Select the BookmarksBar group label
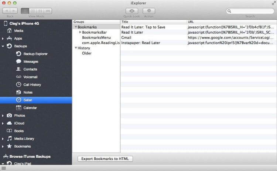 [x=94, y=32]
